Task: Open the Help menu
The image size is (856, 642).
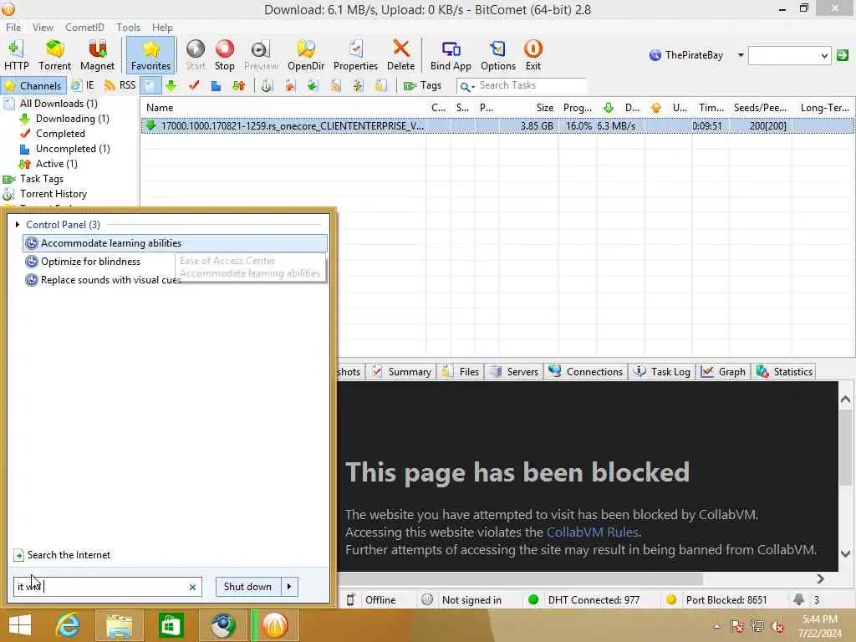Action: pos(162,28)
